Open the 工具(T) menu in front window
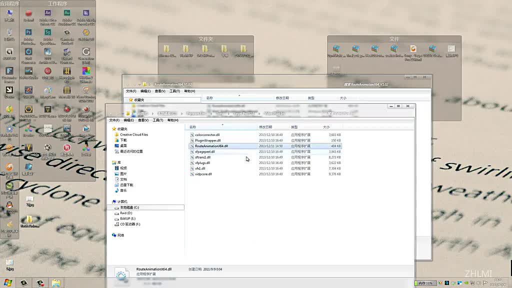512x288 pixels. tap(158, 120)
